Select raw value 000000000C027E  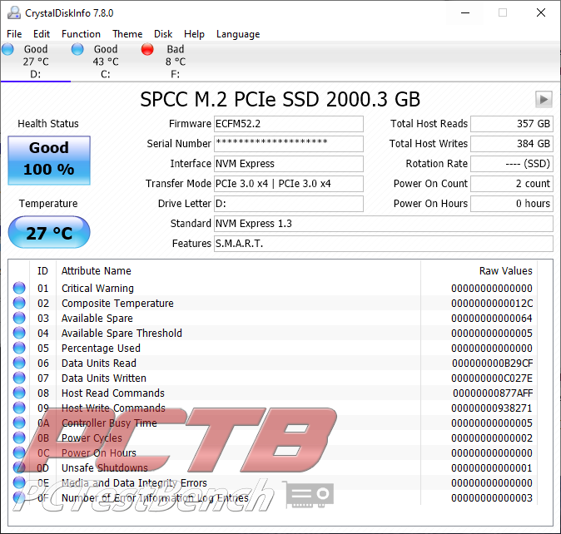point(492,378)
